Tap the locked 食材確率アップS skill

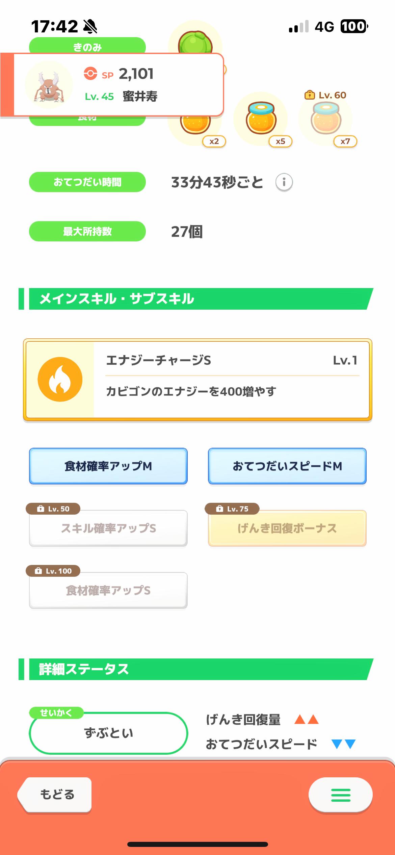108,590
